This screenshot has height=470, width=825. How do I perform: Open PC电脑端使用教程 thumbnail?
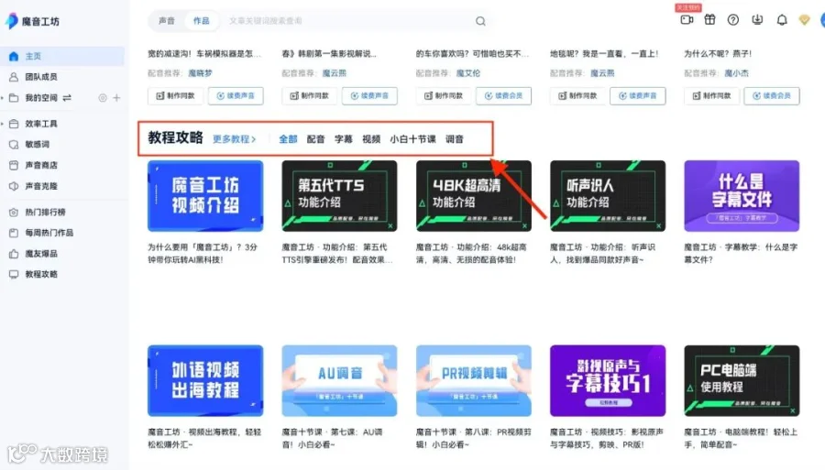(x=742, y=380)
